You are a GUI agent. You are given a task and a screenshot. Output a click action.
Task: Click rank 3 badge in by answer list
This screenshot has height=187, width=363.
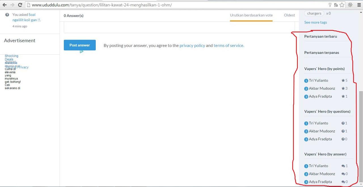point(306,182)
